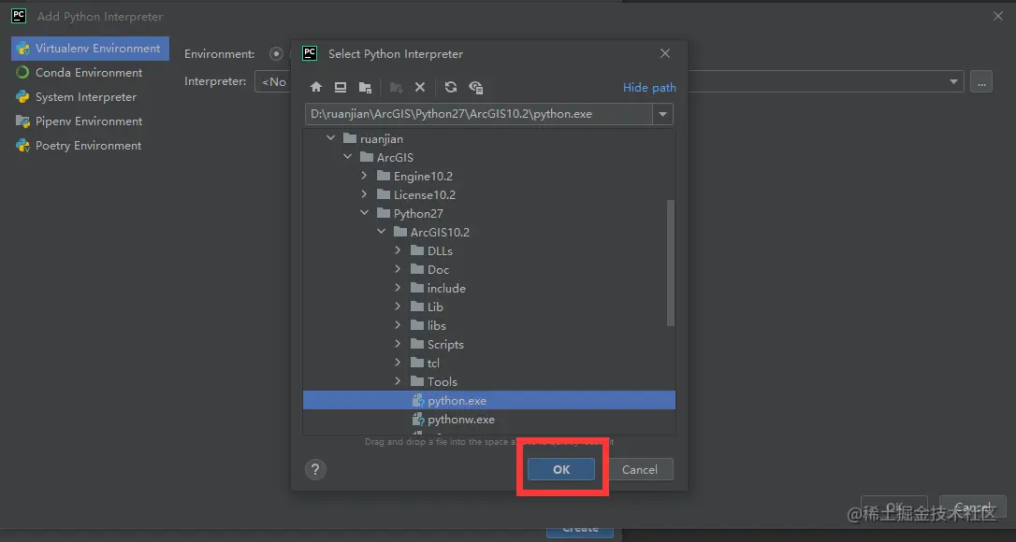Click folder icon beside DLLs
Screen dimensions: 1016x542
(x=417, y=250)
